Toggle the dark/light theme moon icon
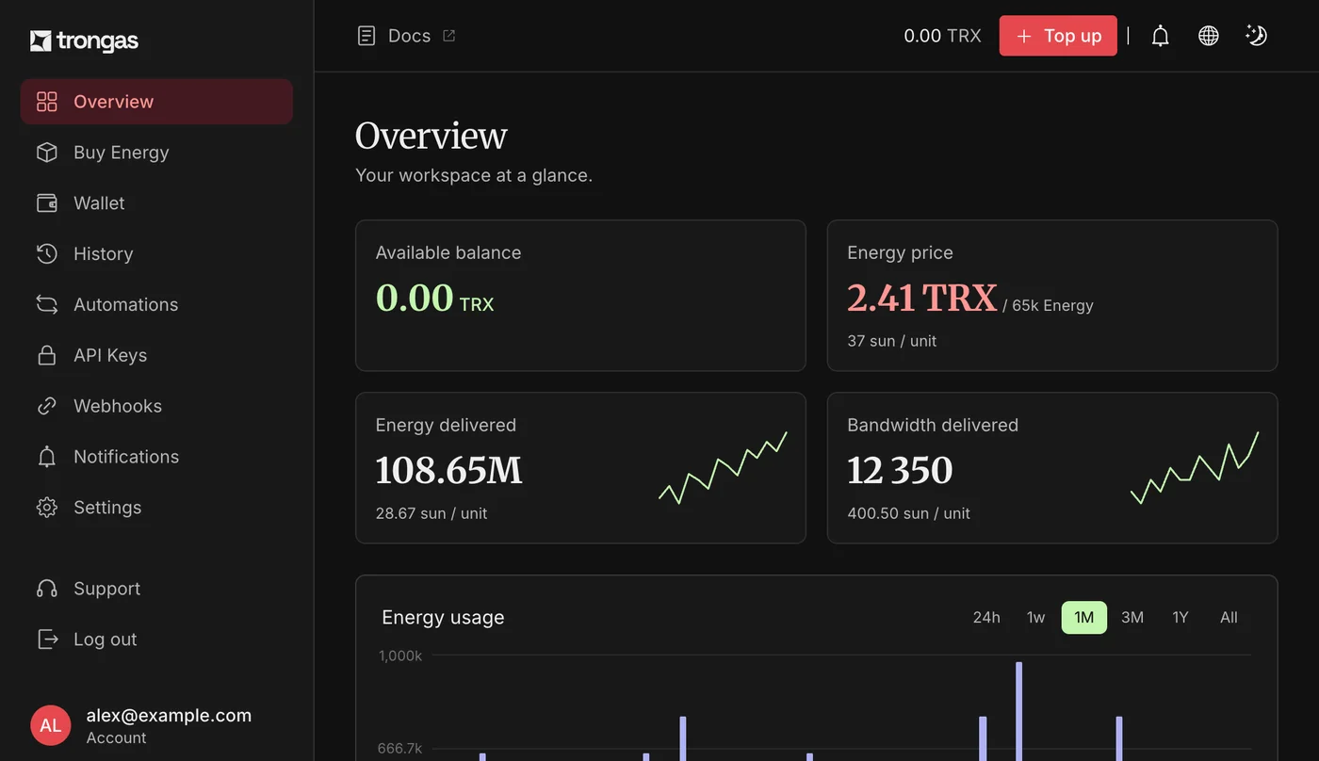The width and height of the screenshot is (1319, 761). [x=1256, y=36]
